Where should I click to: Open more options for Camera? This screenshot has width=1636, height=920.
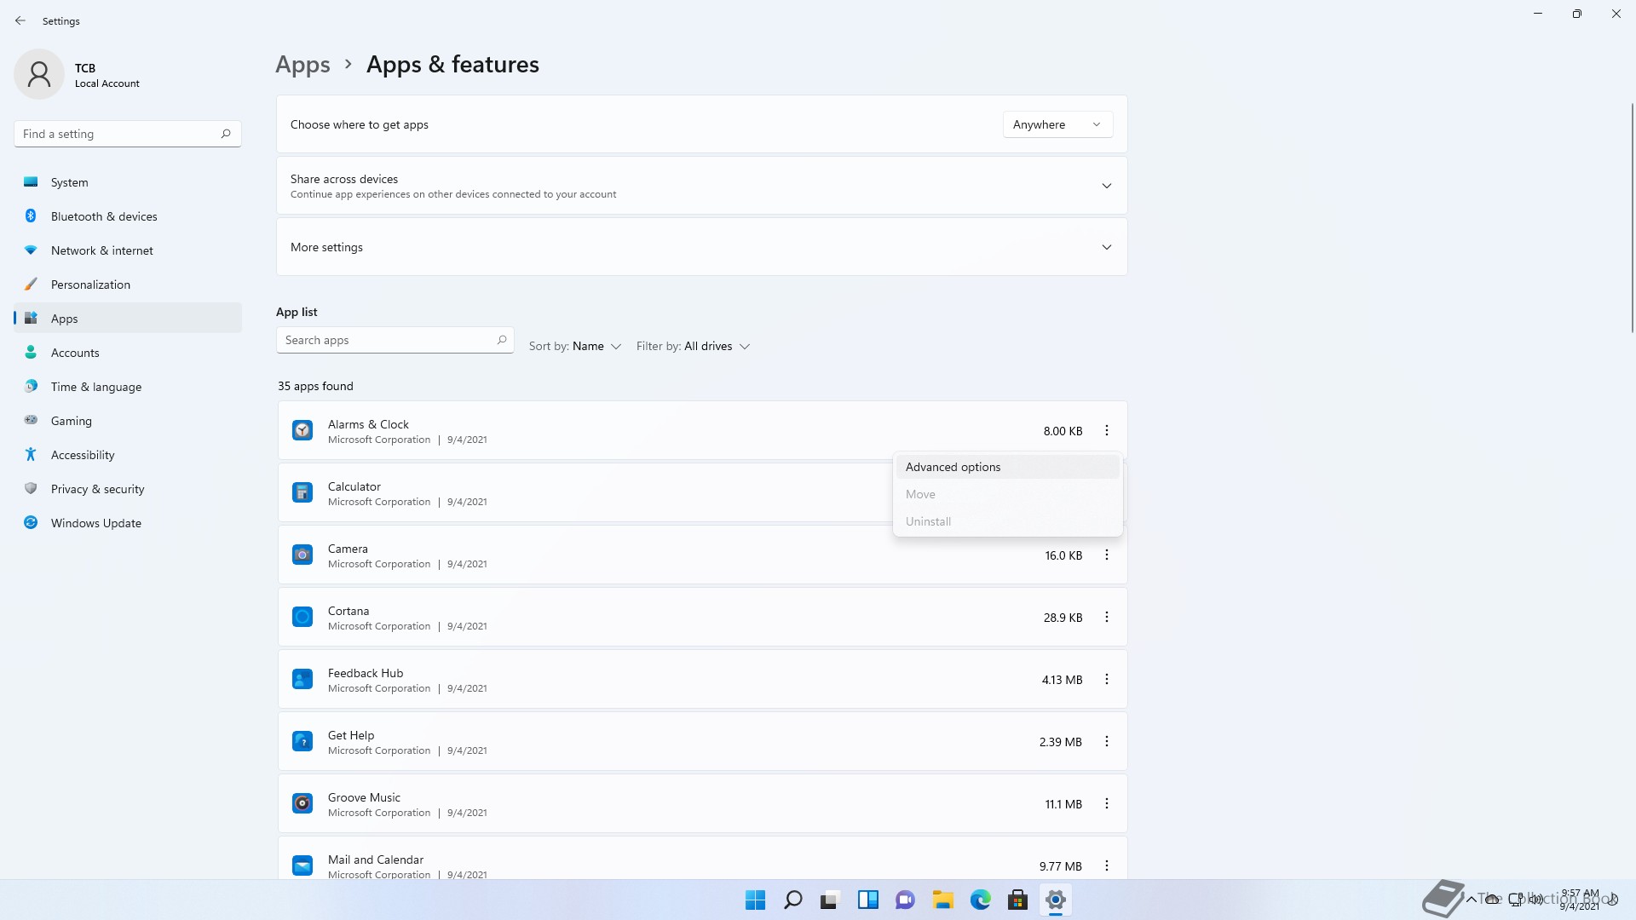coord(1107,555)
